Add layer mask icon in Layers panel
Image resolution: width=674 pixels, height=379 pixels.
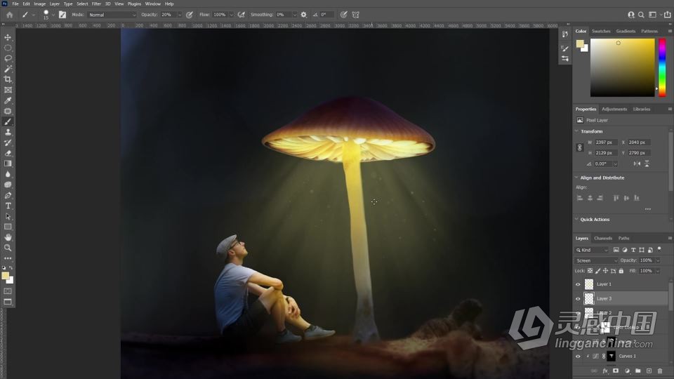tap(616, 371)
